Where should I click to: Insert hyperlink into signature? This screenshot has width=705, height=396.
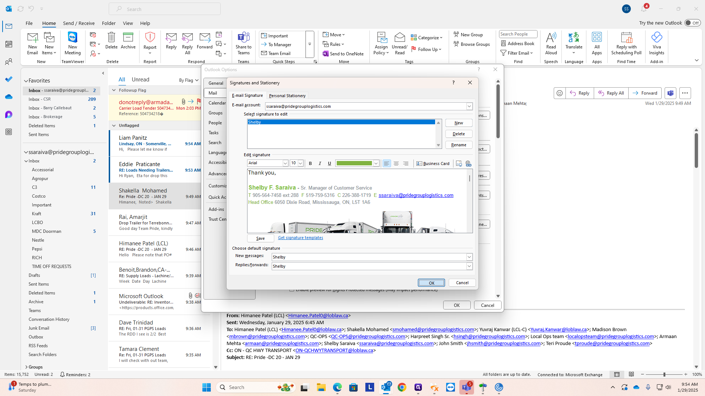[468, 164]
